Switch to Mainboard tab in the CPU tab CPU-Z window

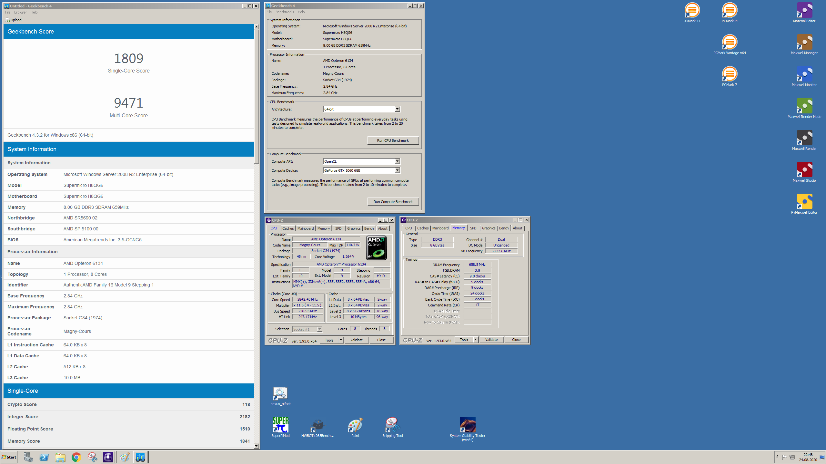click(305, 228)
